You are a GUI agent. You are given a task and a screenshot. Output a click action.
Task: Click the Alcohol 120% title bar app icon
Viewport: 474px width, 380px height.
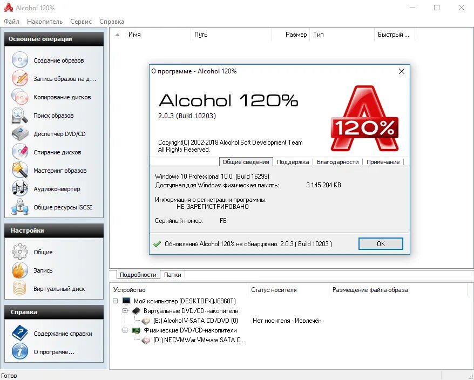tap(9, 8)
